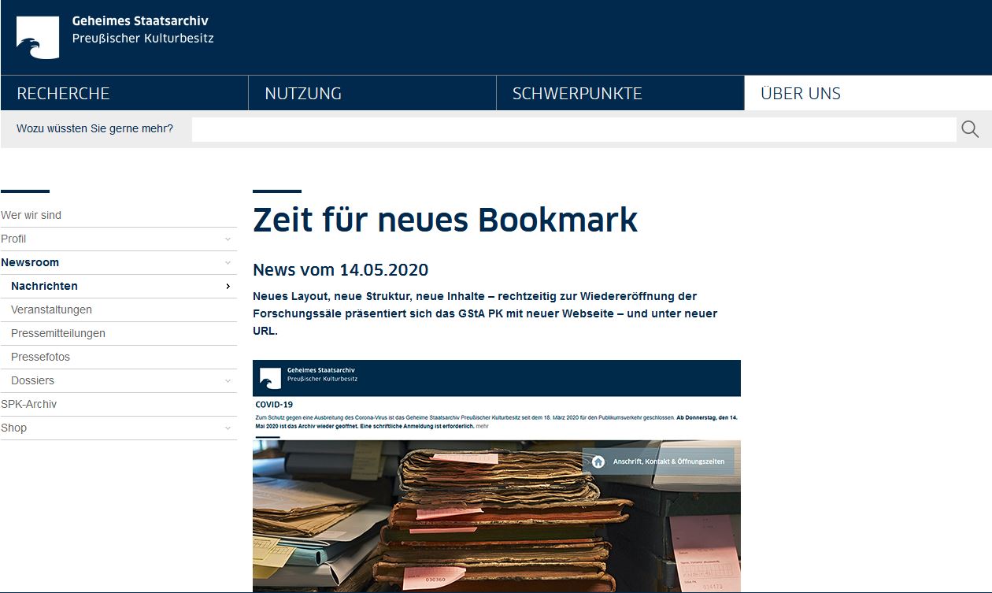Open the RECHERCHE main menu
The width and height of the screenshot is (992, 593).
point(63,94)
